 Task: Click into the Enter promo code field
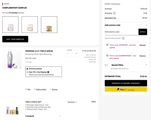[121, 32]
